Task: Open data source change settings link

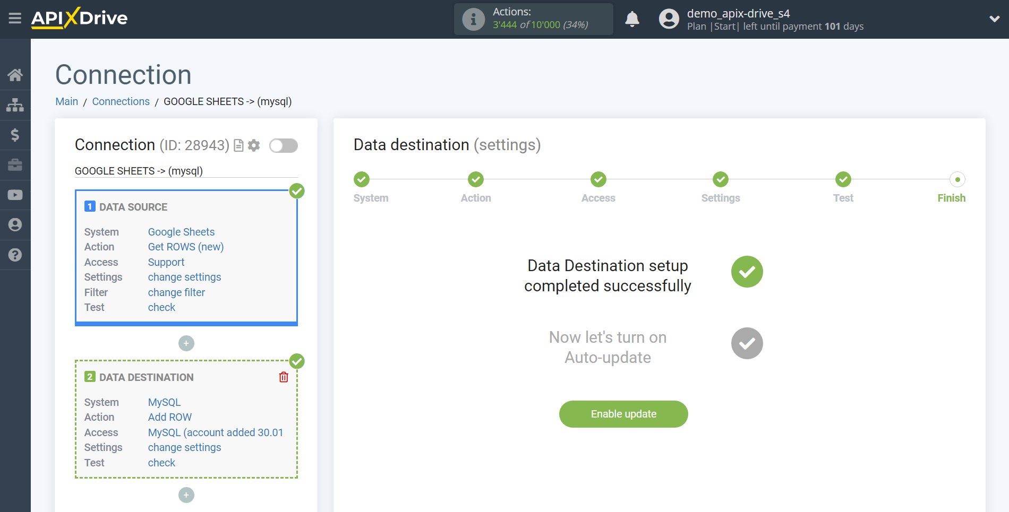Action: [184, 277]
